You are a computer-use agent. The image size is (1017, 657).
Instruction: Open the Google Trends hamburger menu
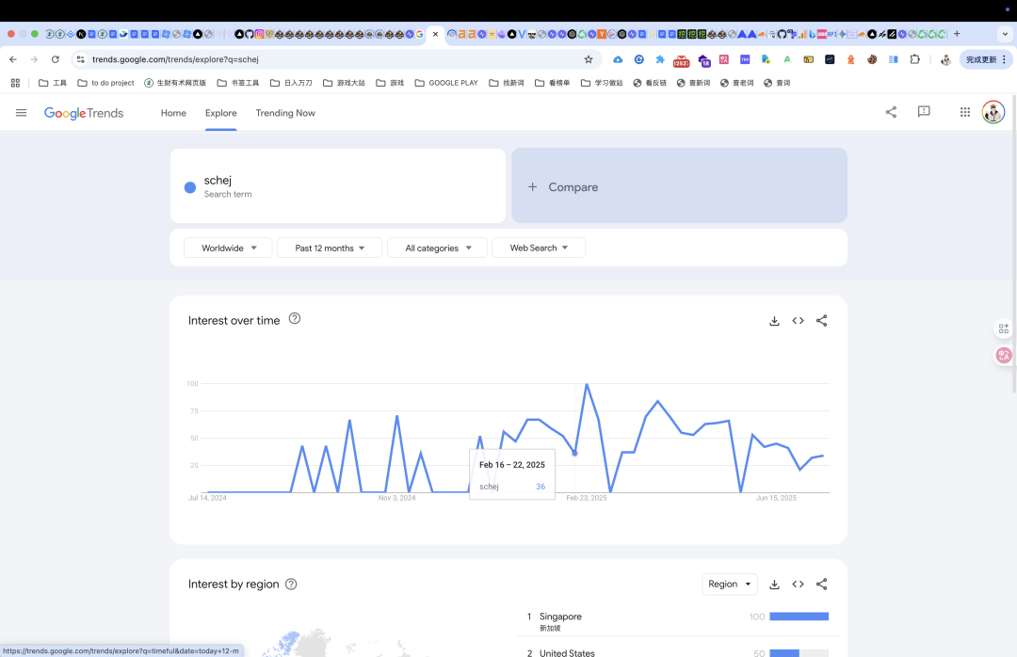[x=21, y=113]
